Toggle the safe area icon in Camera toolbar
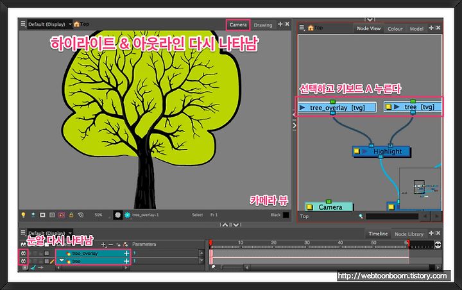 click(x=42, y=215)
